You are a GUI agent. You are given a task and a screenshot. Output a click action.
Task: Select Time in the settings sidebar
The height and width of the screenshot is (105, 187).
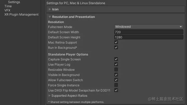pyautogui.click(x=8, y=6)
